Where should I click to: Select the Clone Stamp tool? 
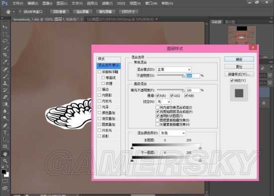(5, 83)
